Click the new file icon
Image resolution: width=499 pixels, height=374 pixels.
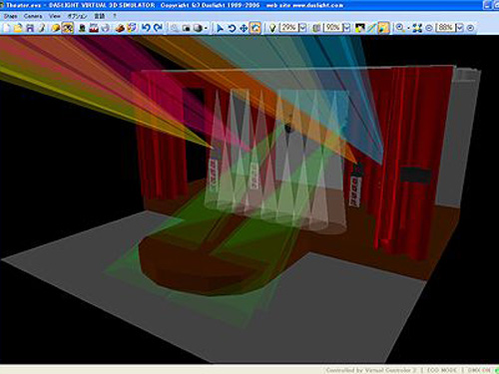click(7, 28)
